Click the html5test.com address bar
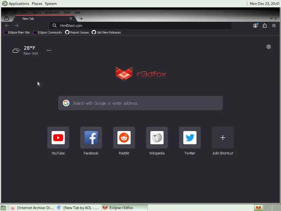Image resolution: width=281 pixels, height=211 pixels. [140, 26]
